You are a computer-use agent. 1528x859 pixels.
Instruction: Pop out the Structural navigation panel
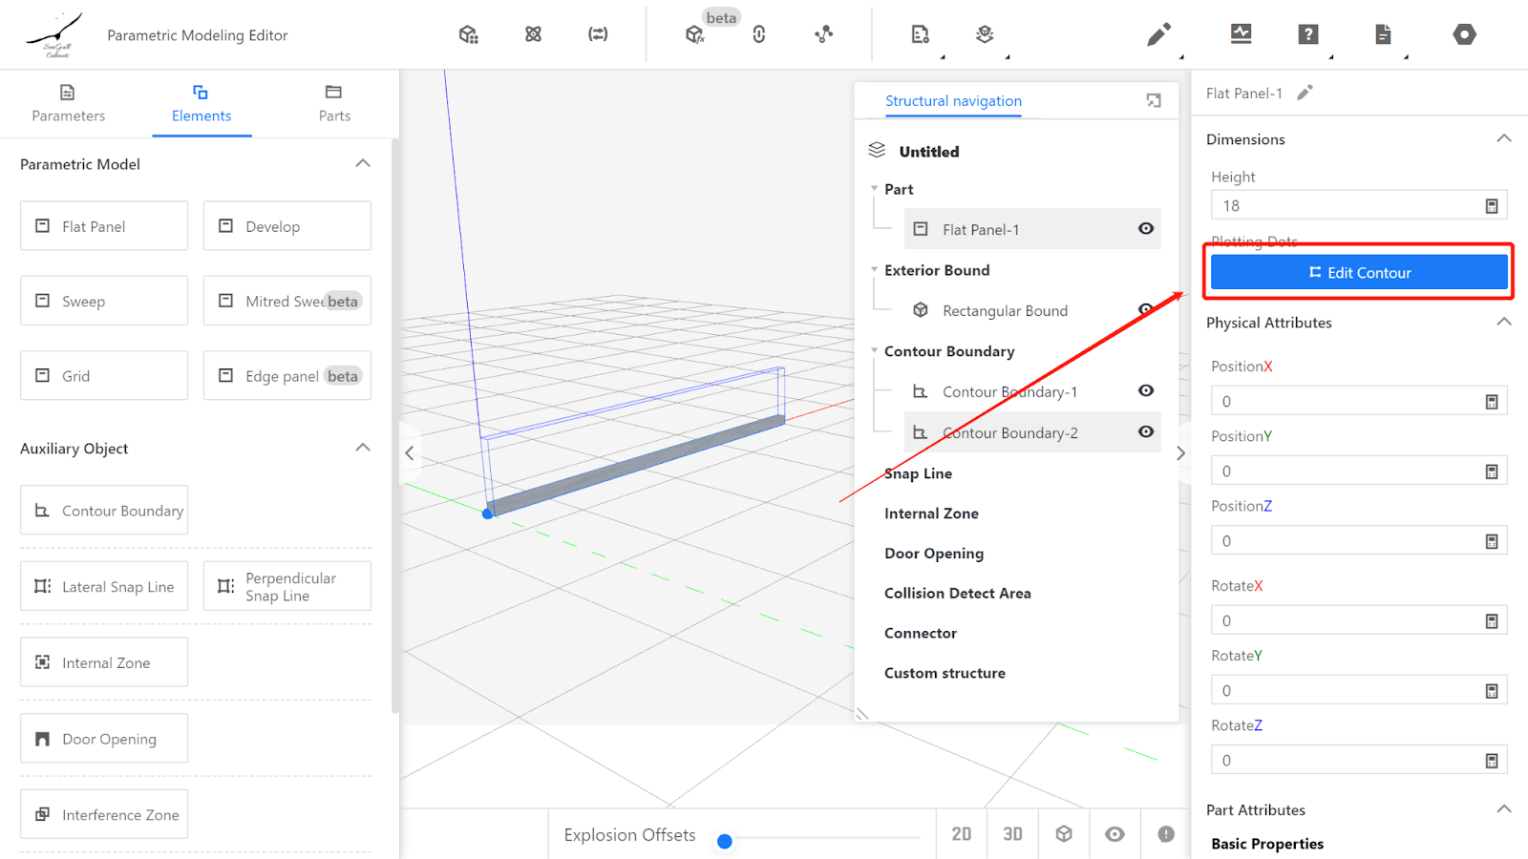pyautogui.click(x=1154, y=101)
